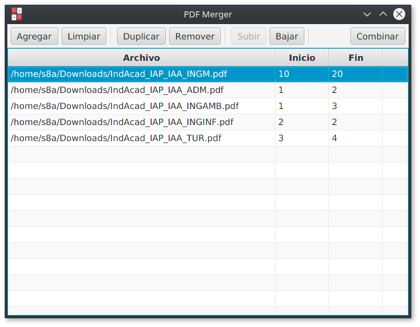Click the Duplicar toolbar button
Screen dimensions: 420x327
coord(141,37)
